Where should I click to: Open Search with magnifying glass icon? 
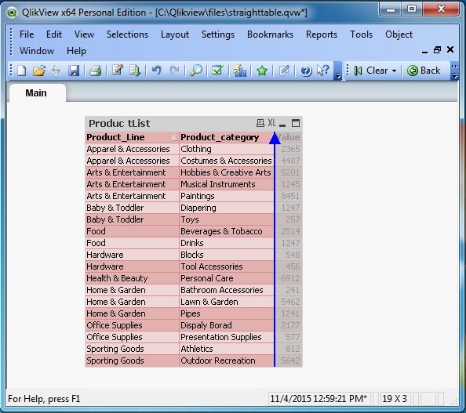point(196,71)
